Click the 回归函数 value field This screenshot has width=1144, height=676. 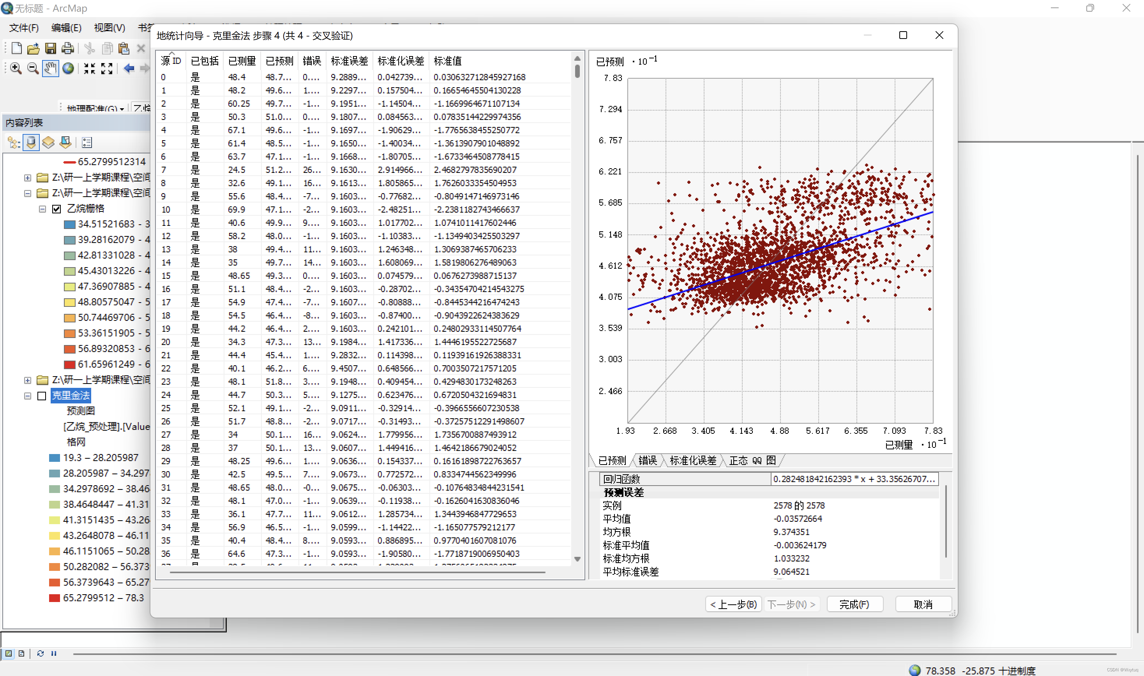[854, 479]
